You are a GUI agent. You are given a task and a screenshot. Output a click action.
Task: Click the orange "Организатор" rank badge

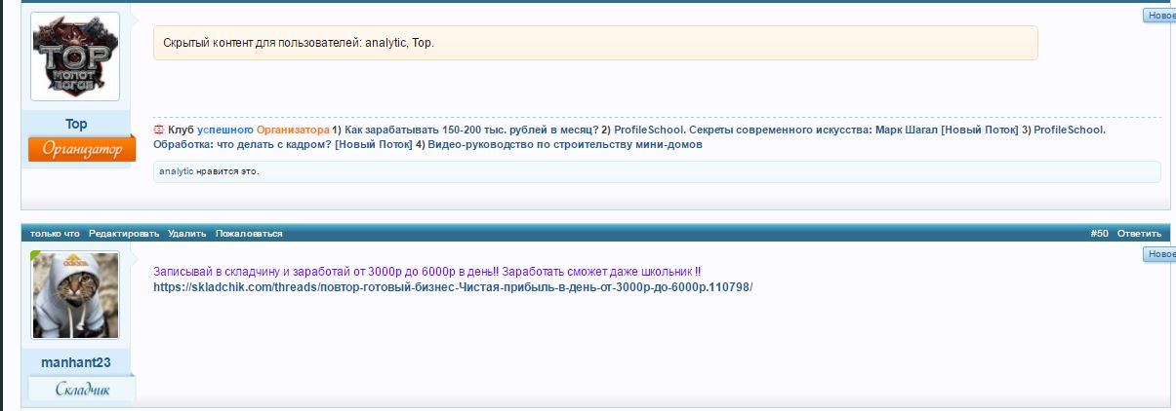[x=81, y=150]
